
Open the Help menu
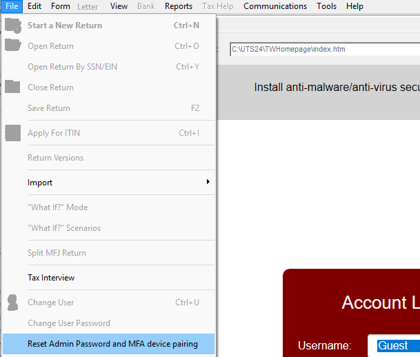[x=354, y=6]
